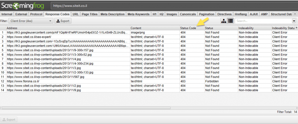Open the Meta Keywords tab
The width and height of the screenshot is (298, 124).
click(138, 14)
